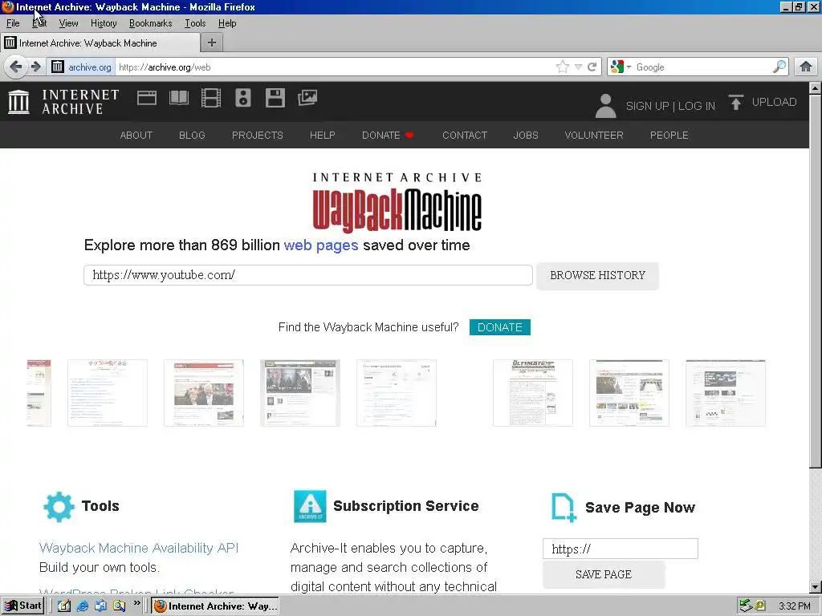Follow the 'web pages' link
This screenshot has height=616, width=822.
coord(321,245)
